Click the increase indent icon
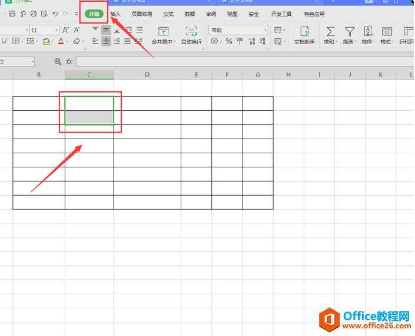 coord(139,29)
